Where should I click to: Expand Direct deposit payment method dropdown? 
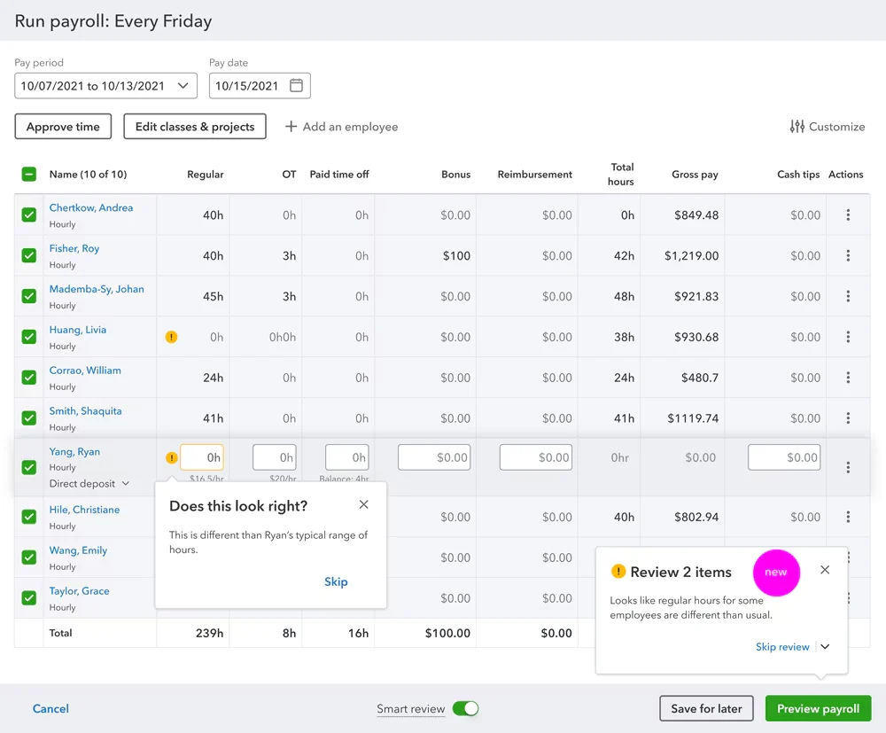coord(89,484)
